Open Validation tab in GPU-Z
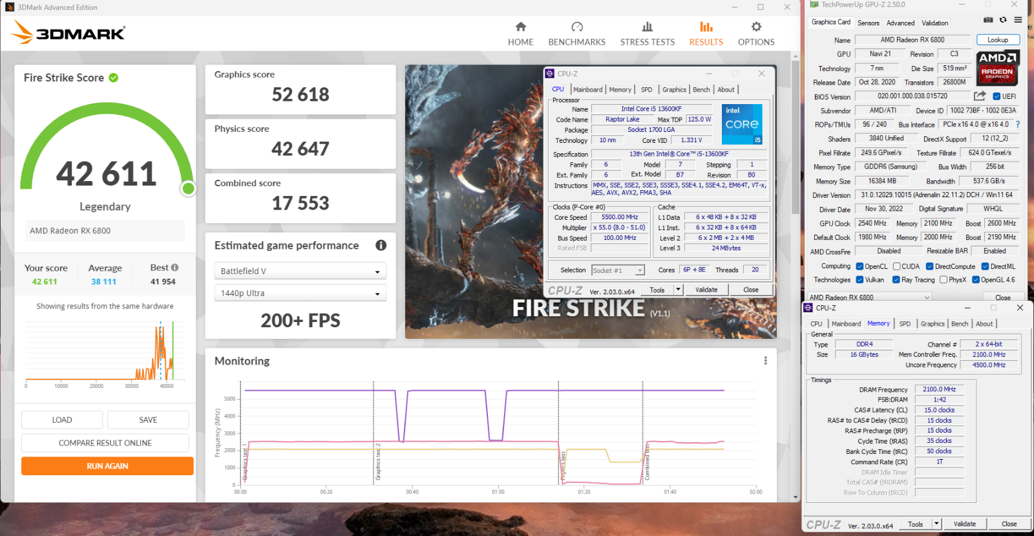Image resolution: width=1034 pixels, height=536 pixels. tap(934, 23)
